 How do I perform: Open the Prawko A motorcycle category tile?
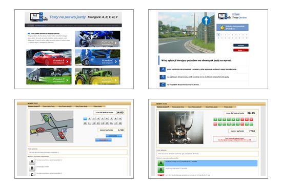[97, 39]
